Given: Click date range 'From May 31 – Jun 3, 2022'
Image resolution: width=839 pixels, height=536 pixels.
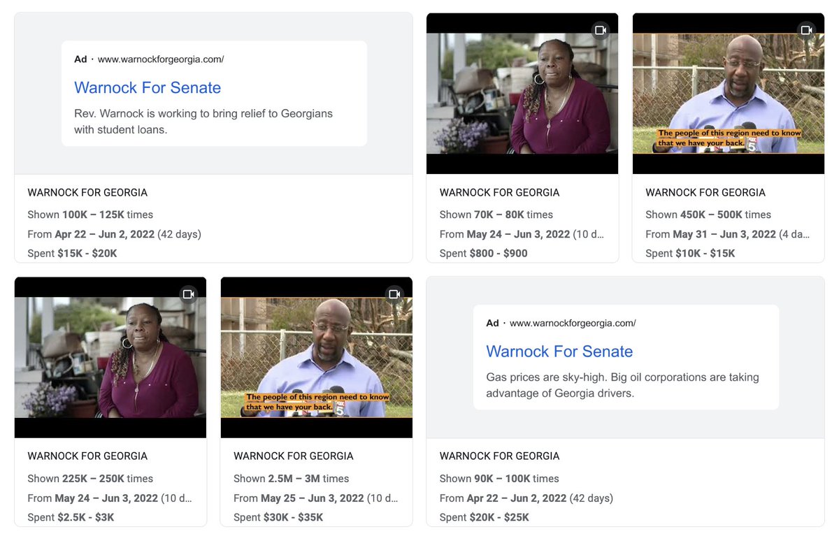Looking at the screenshot, I should click(x=710, y=234).
